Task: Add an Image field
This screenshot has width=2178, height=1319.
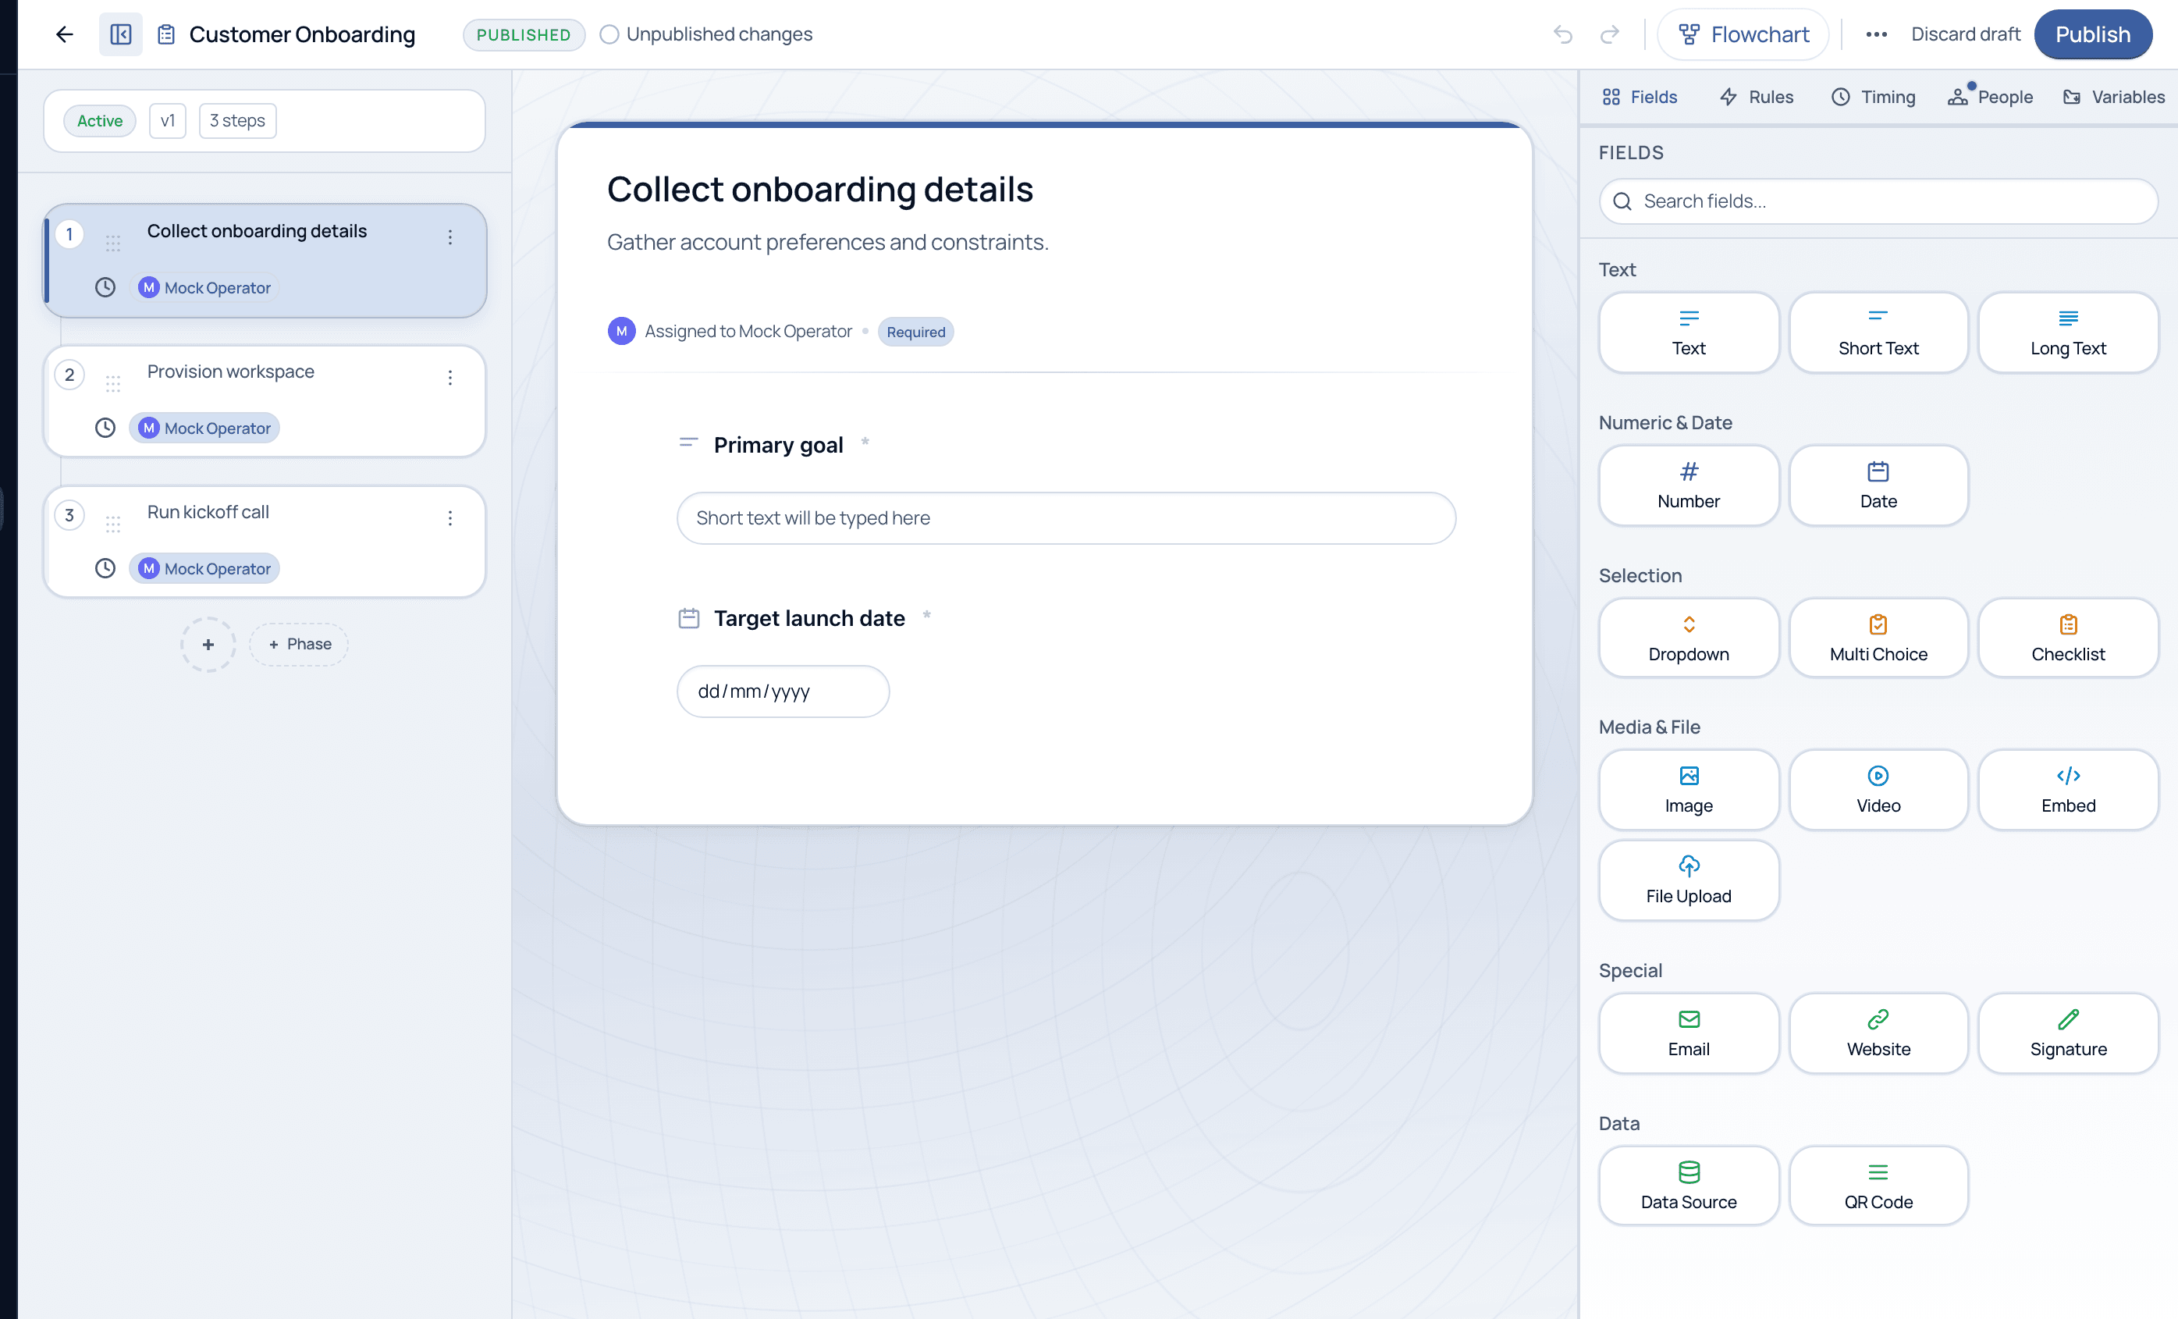Action: tap(1688, 790)
